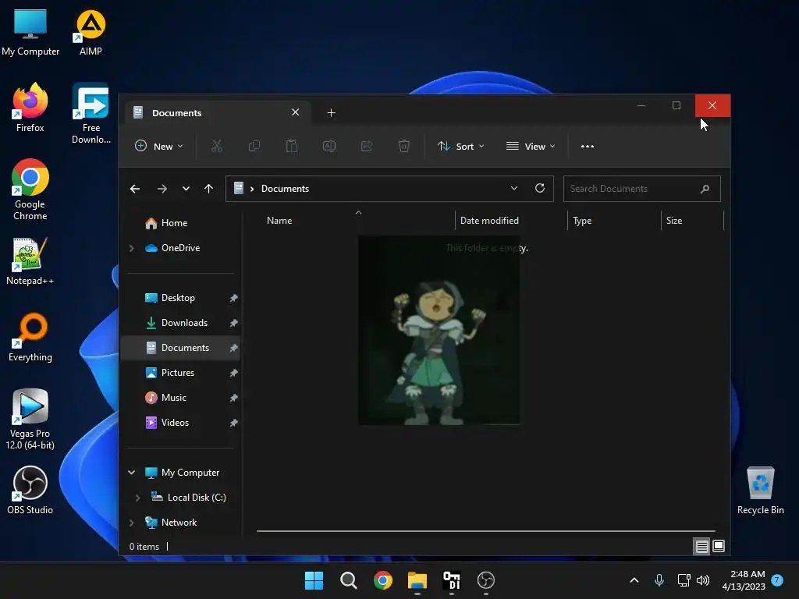Screen dimensions: 799x599
Task: Open the Windows Start menu
Action: point(314,580)
